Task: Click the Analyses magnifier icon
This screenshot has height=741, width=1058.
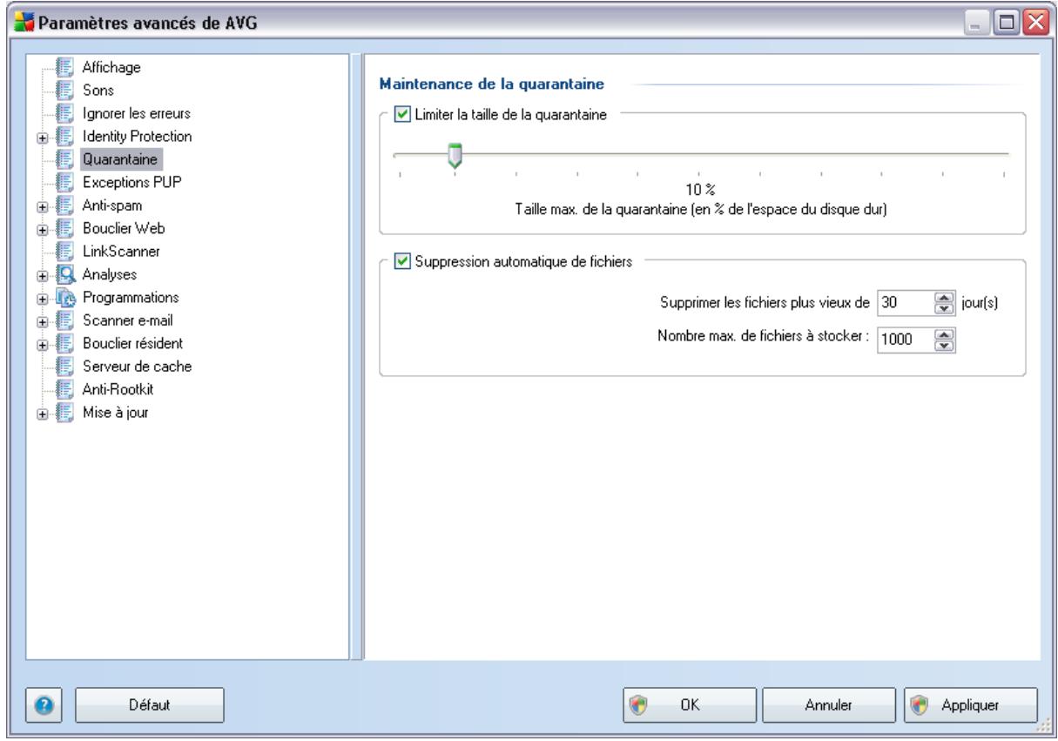Action: pyautogui.click(x=64, y=274)
